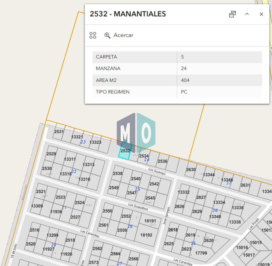Select the MANZANA value 24 cell

point(220,69)
